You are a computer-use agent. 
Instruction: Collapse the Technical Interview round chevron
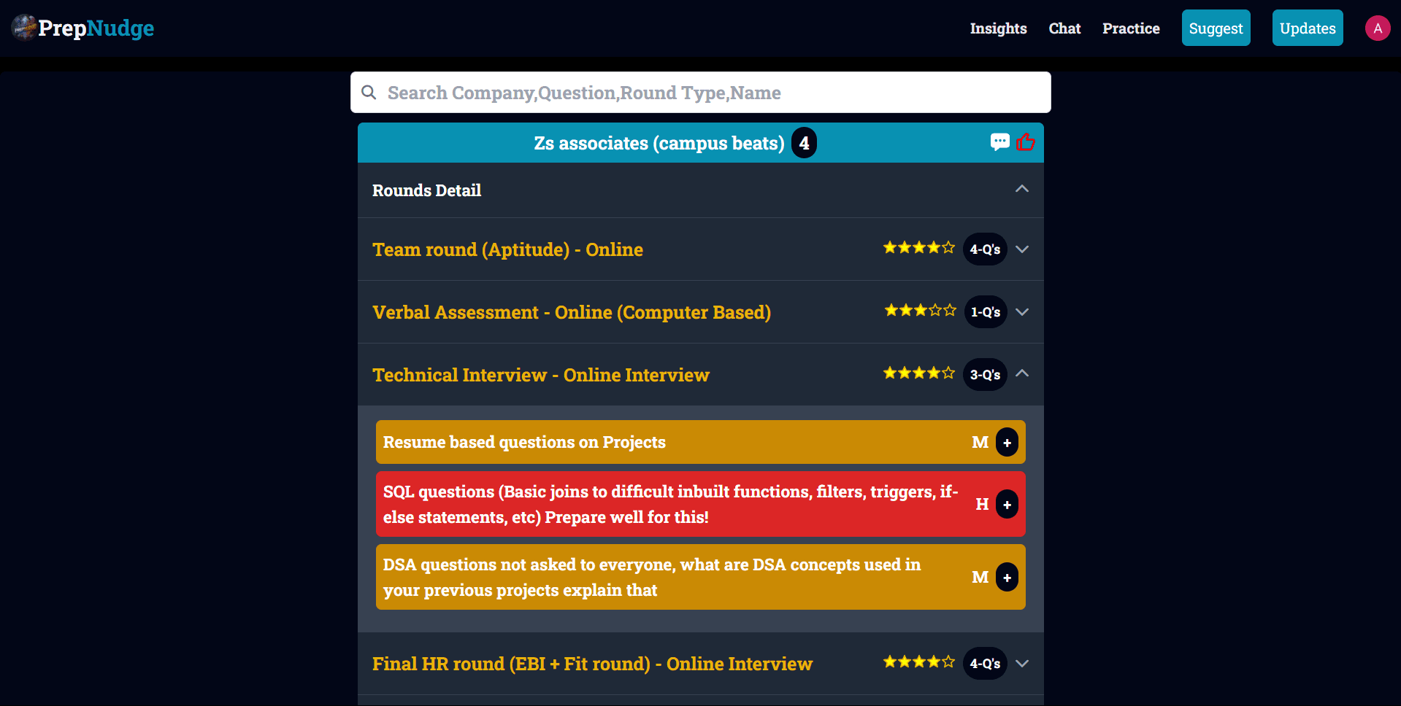1022,373
